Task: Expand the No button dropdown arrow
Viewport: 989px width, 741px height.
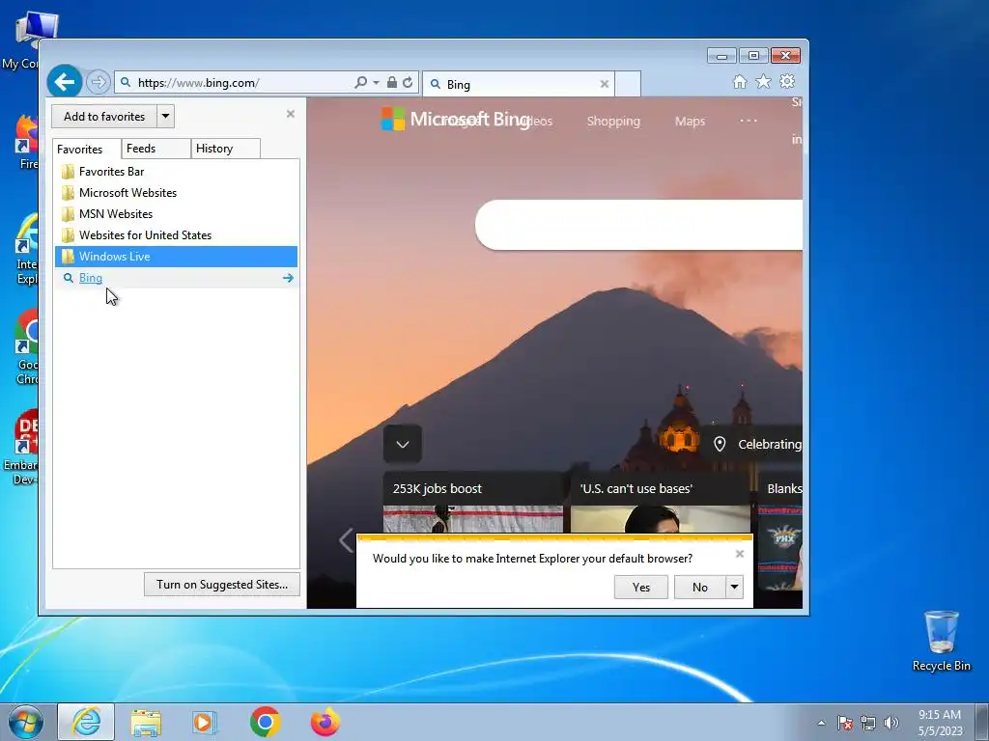Action: point(734,588)
